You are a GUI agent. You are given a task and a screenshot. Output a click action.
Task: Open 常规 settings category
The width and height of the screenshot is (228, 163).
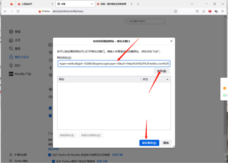pyautogui.click(x=15, y=32)
